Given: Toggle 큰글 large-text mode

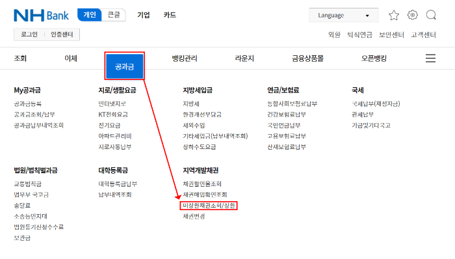Looking at the screenshot, I should (x=114, y=15).
